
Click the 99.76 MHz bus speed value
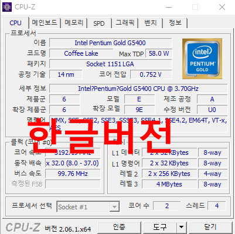[73, 174]
